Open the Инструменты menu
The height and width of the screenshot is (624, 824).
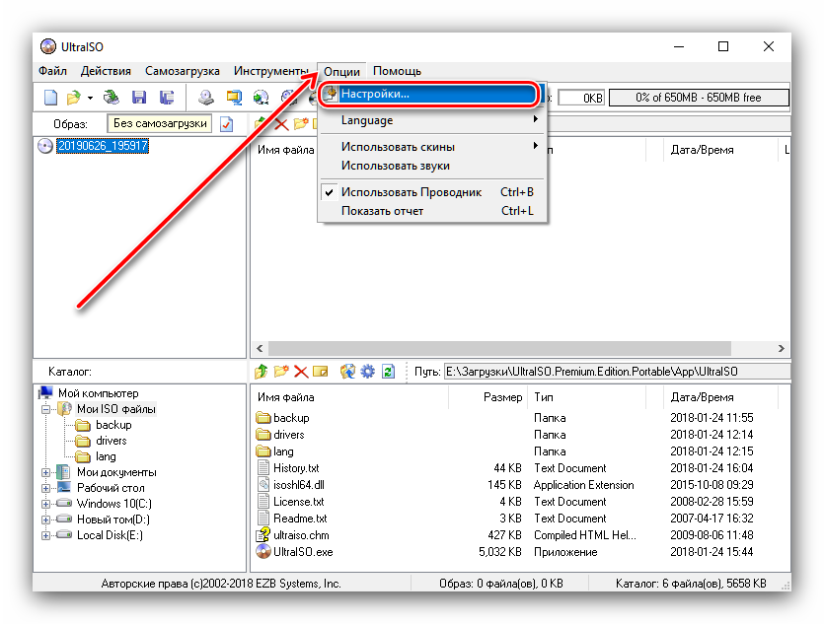270,71
